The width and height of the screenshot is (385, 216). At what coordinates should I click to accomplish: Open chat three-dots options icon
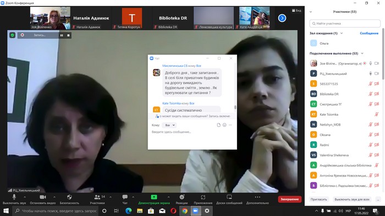pyautogui.click(x=230, y=125)
